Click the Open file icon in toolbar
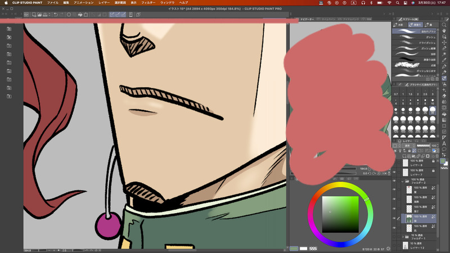450x253 pixels. [x=39, y=15]
